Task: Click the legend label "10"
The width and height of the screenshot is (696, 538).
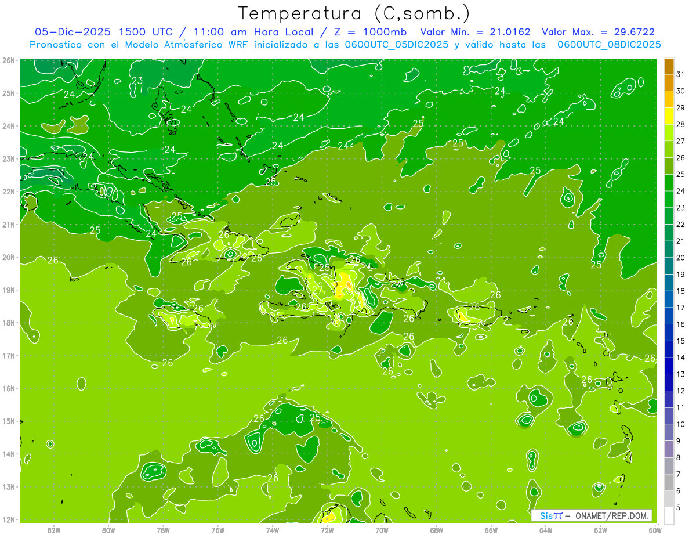Action: point(680,424)
